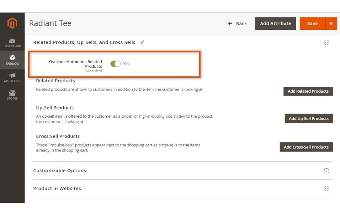Click the Radiant Tee page title

click(x=50, y=23)
